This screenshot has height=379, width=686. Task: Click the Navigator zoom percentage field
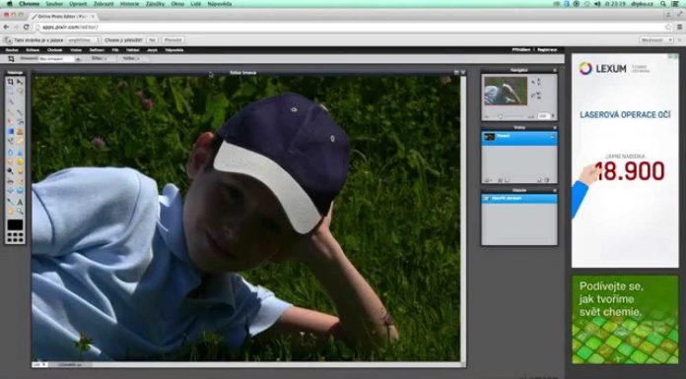[x=543, y=116]
